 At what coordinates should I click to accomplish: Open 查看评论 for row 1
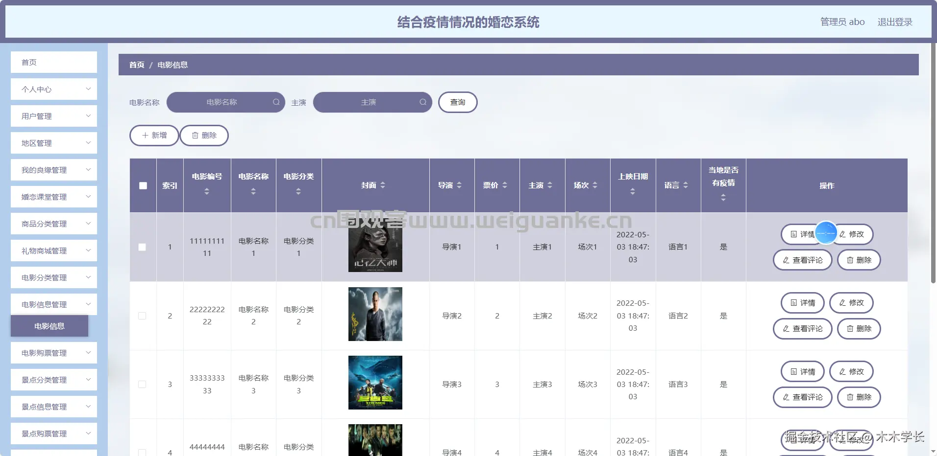click(803, 260)
